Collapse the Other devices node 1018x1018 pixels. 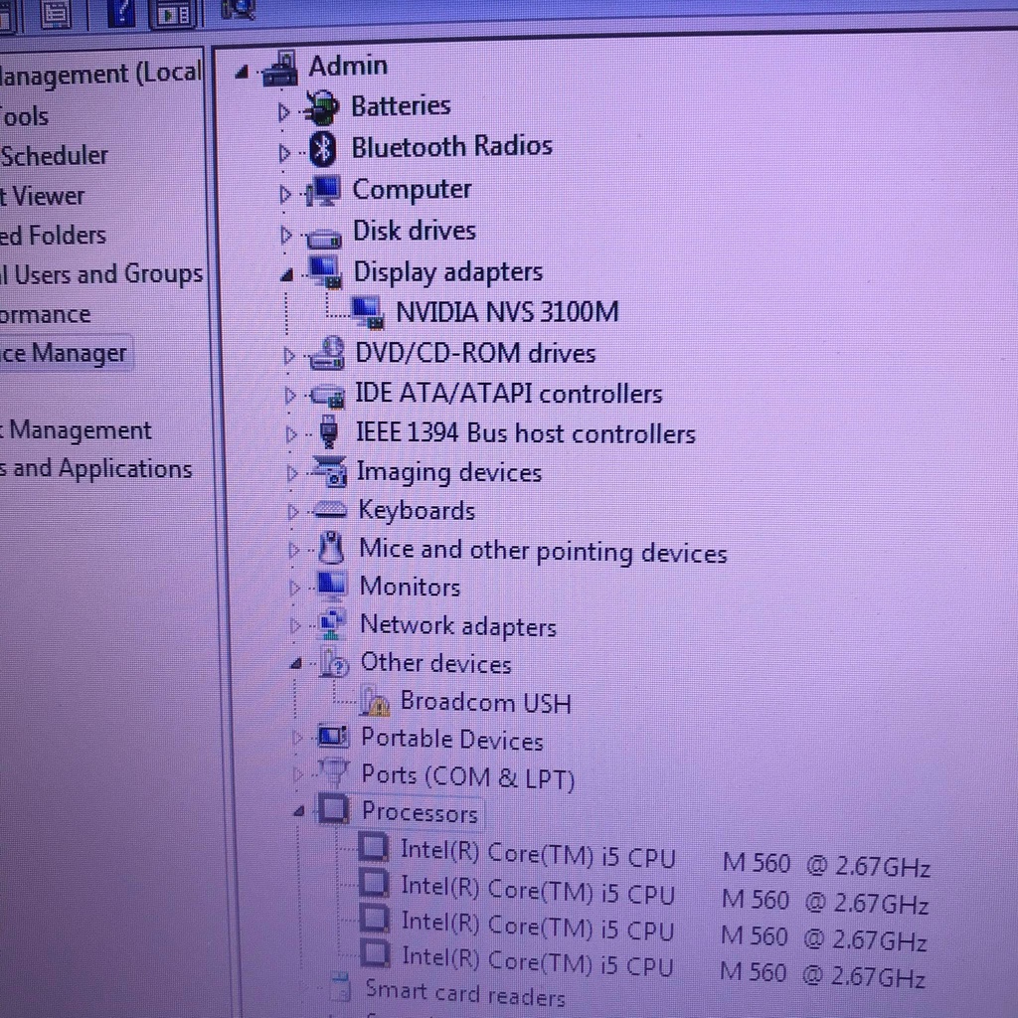pyautogui.click(x=295, y=664)
